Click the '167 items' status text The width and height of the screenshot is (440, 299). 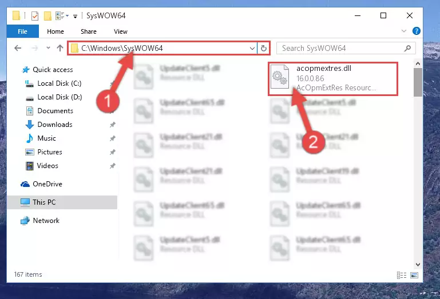click(x=28, y=274)
